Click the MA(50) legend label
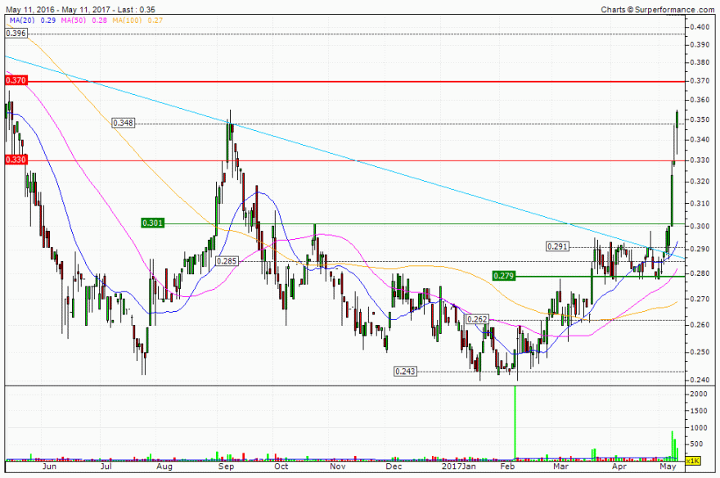The width and height of the screenshot is (720, 478). tap(74, 20)
